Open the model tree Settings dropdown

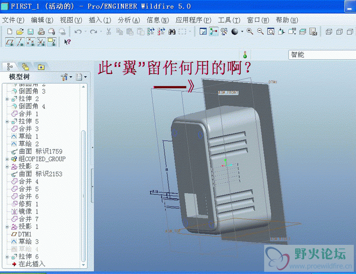[66, 77]
